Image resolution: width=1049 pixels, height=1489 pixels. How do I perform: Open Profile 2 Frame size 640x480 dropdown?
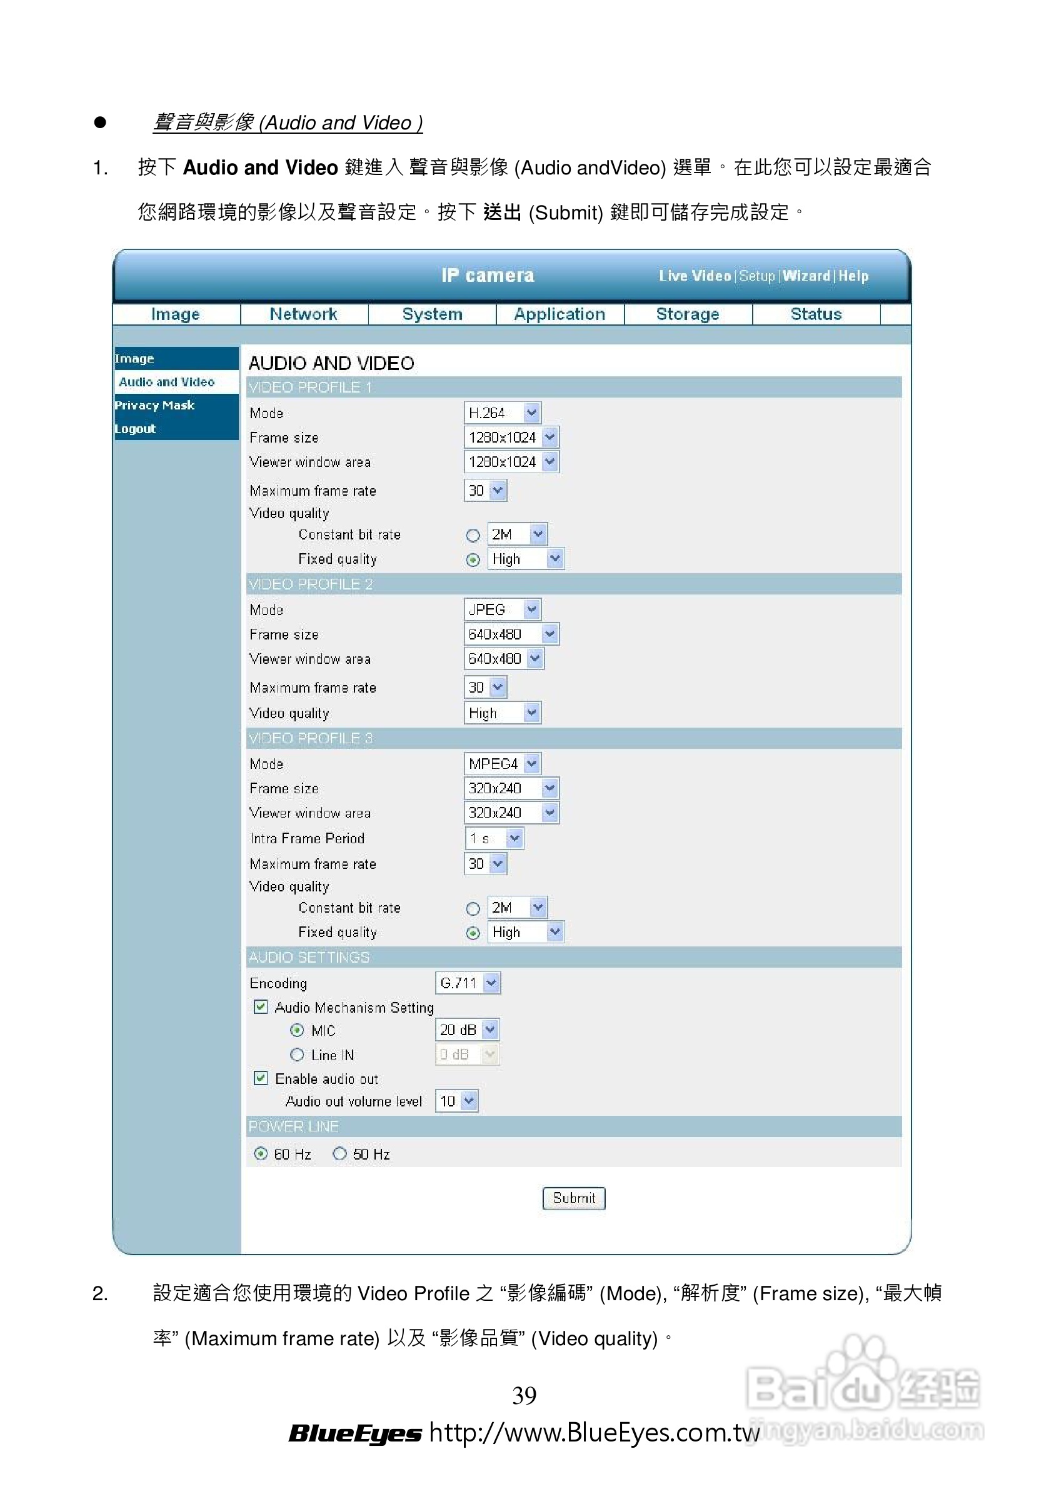pos(511,634)
